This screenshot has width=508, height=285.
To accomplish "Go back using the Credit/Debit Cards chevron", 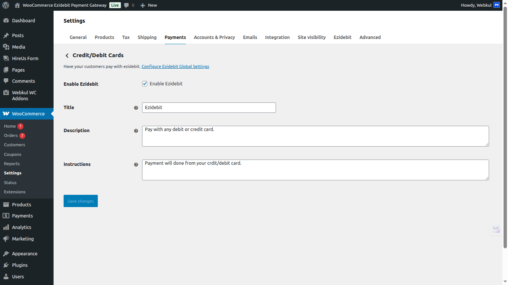I will coord(67,55).
